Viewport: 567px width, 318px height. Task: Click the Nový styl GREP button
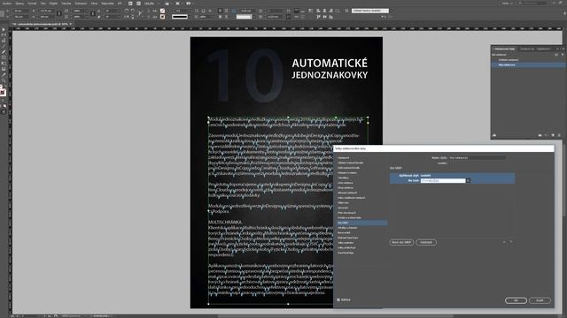pyautogui.click(x=401, y=242)
